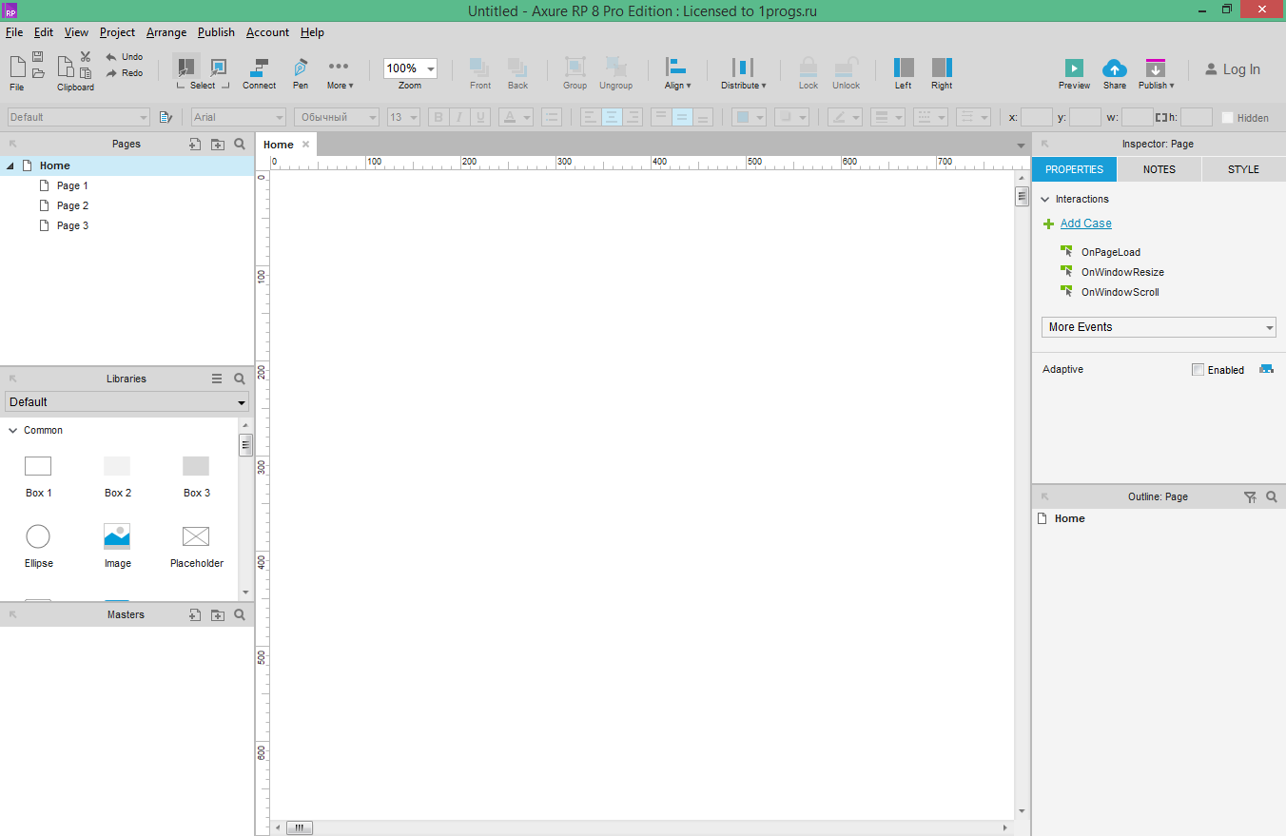
Task: Enable the Adaptive views checkbox
Action: coord(1198,370)
